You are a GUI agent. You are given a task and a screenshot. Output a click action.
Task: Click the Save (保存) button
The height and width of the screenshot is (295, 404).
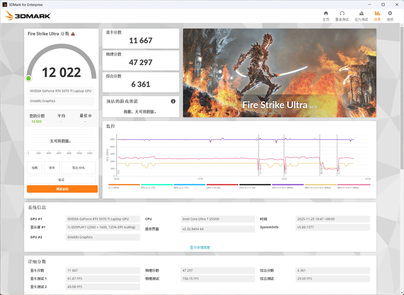point(52,168)
